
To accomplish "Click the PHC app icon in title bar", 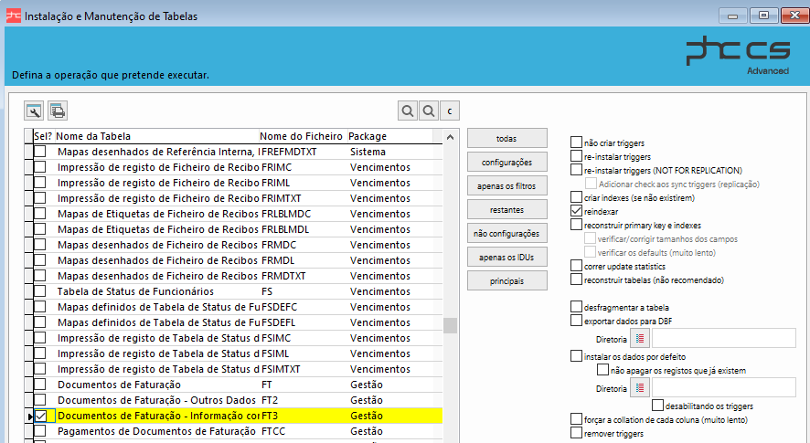I will point(14,16).
